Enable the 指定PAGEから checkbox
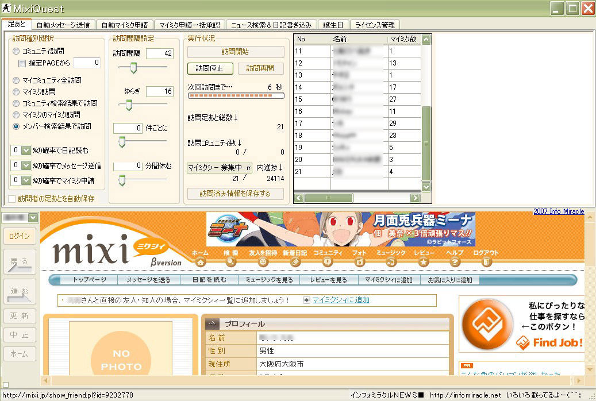596x401 pixels. (x=22, y=63)
